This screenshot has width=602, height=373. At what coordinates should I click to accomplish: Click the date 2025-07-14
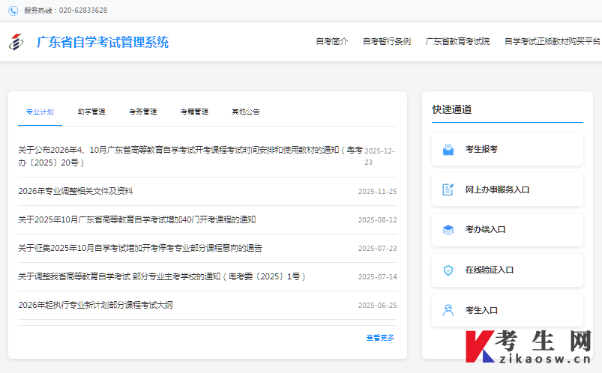click(x=377, y=276)
